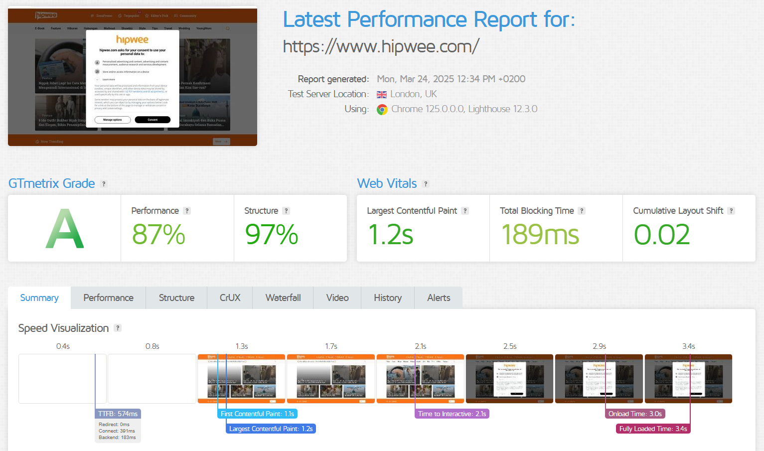Click the Web Vitals heading
The width and height of the screenshot is (764, 451).
coord(387,183)
